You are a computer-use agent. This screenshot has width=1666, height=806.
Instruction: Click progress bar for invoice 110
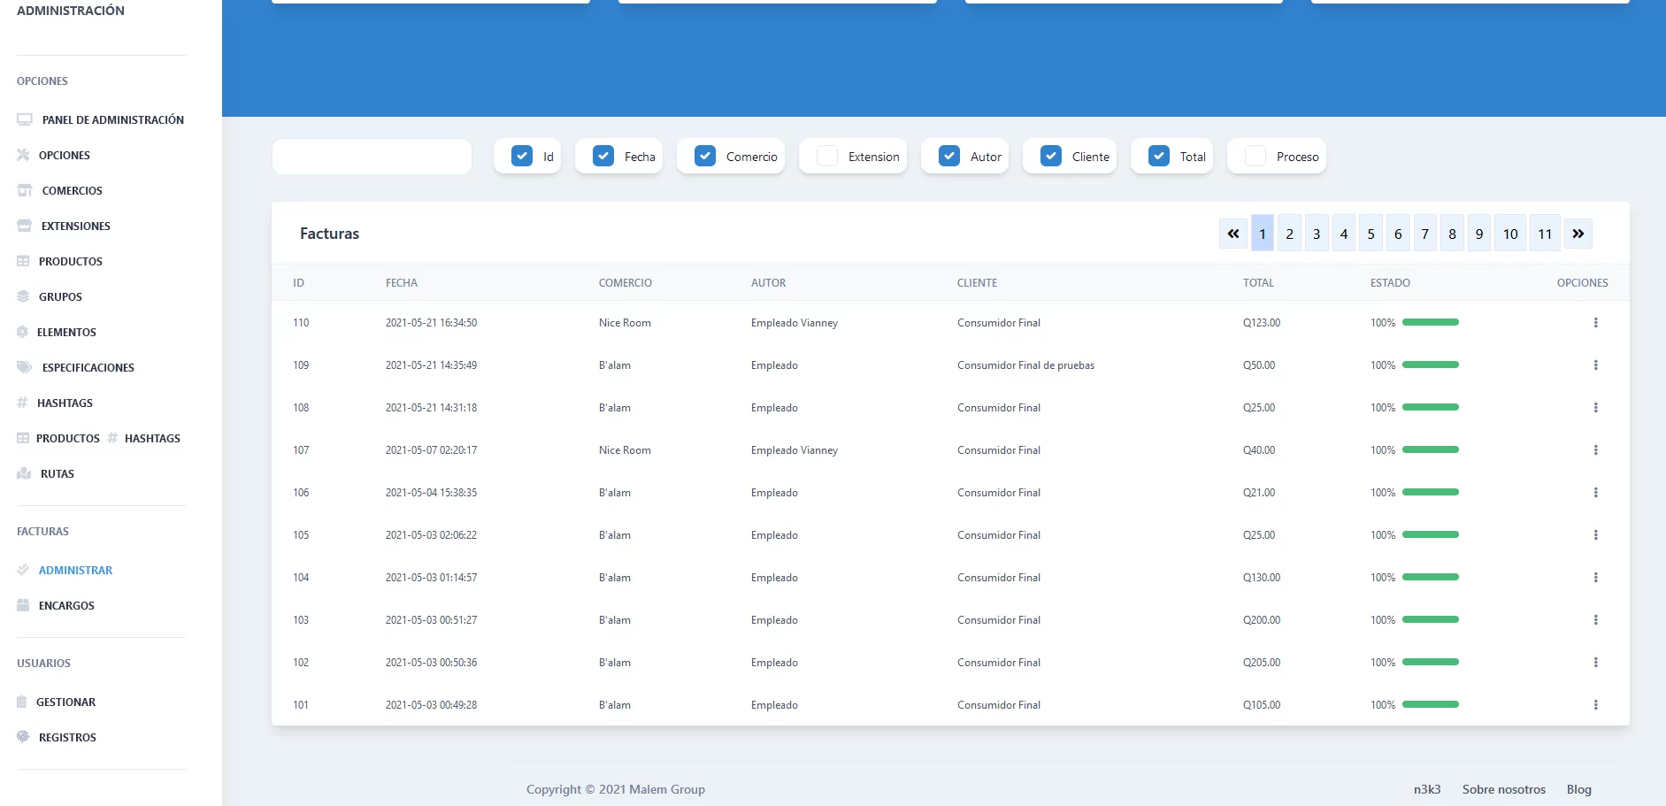point(1431,322)
